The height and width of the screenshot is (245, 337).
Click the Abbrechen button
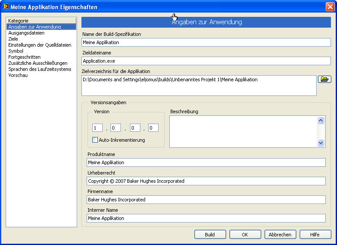(280, 235)
